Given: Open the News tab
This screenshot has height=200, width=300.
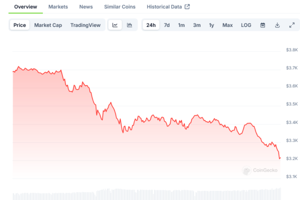Looking at the screenshot, I should click(x=86, y=7).
